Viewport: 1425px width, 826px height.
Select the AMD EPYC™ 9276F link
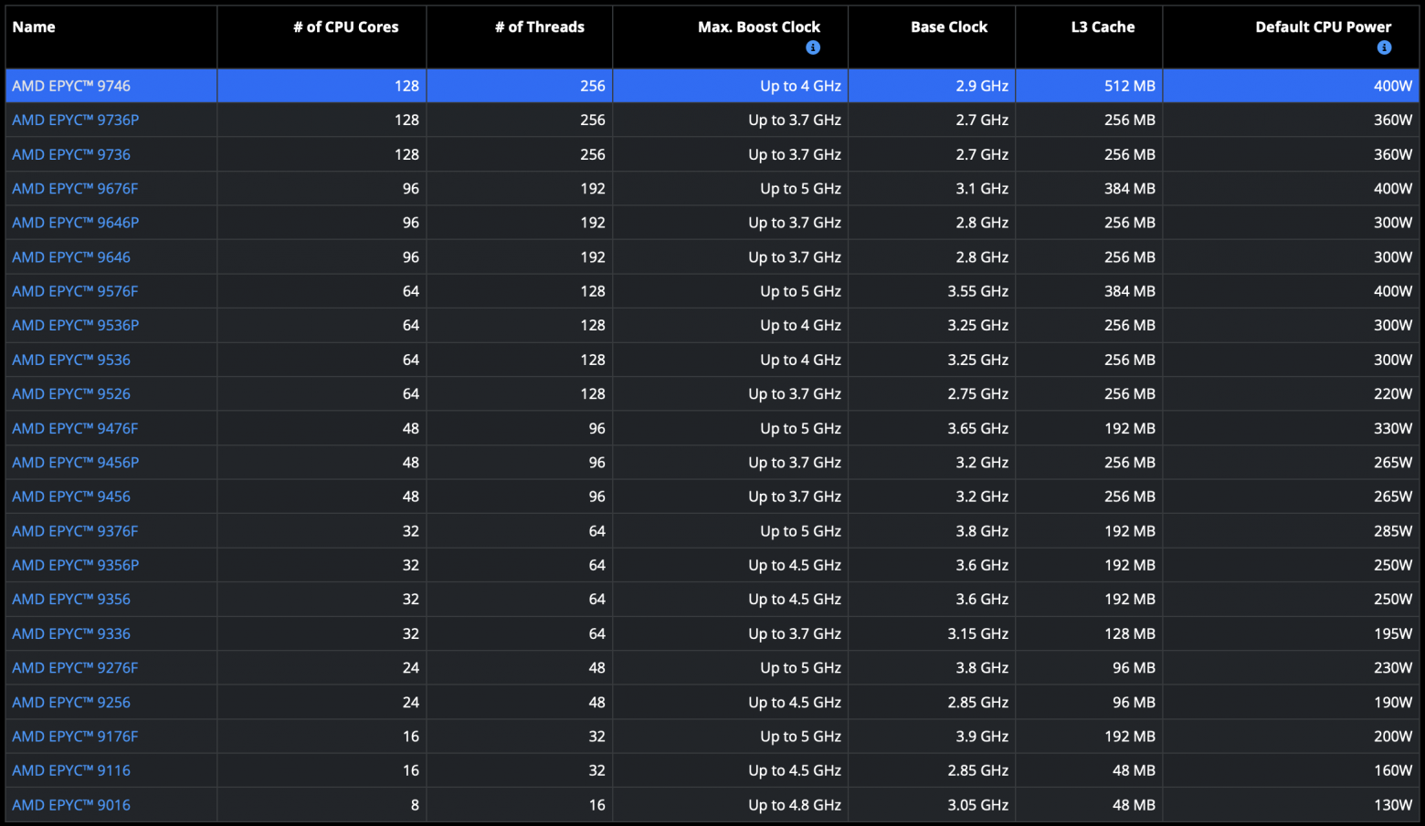click(x=75, y=668)
